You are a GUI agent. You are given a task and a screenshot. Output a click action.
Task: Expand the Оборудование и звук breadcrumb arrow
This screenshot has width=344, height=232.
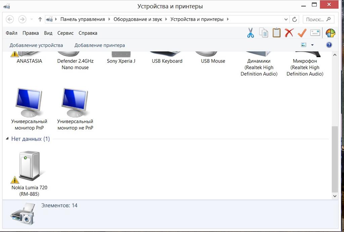[166, 19]
